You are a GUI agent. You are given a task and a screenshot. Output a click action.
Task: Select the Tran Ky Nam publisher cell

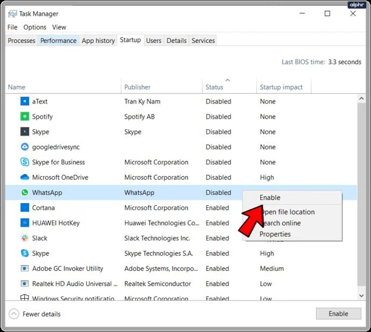point(142,102)
